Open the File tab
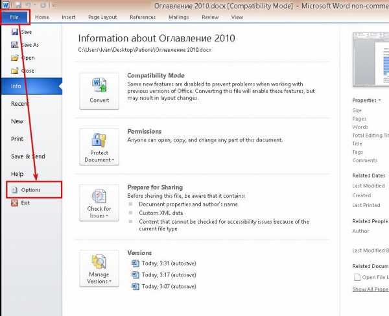Screen dimensions: 389x316 (x=14, y=17)
